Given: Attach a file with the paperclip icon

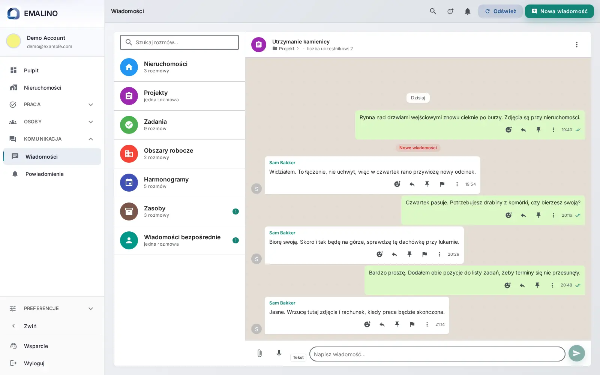Looking at the screenshot, I should (x=259, y=353).
